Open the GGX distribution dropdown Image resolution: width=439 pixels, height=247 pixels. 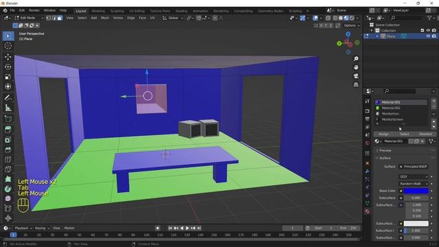[414, 177]
